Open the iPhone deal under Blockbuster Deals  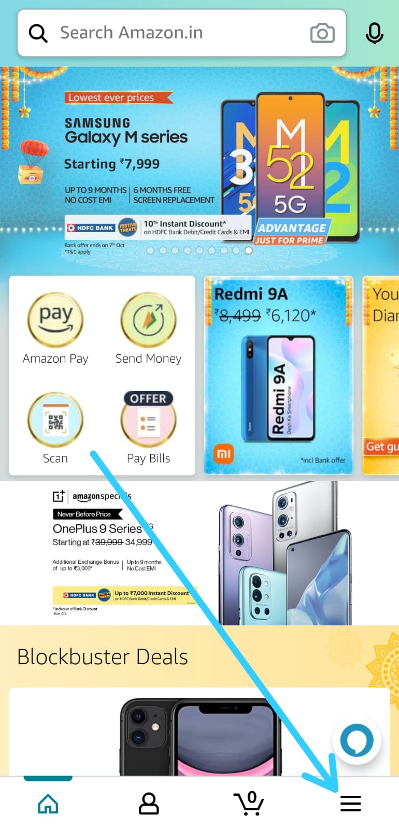point(199,732)
